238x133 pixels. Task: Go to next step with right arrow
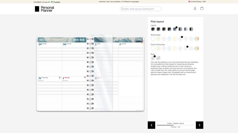[199, 125]
